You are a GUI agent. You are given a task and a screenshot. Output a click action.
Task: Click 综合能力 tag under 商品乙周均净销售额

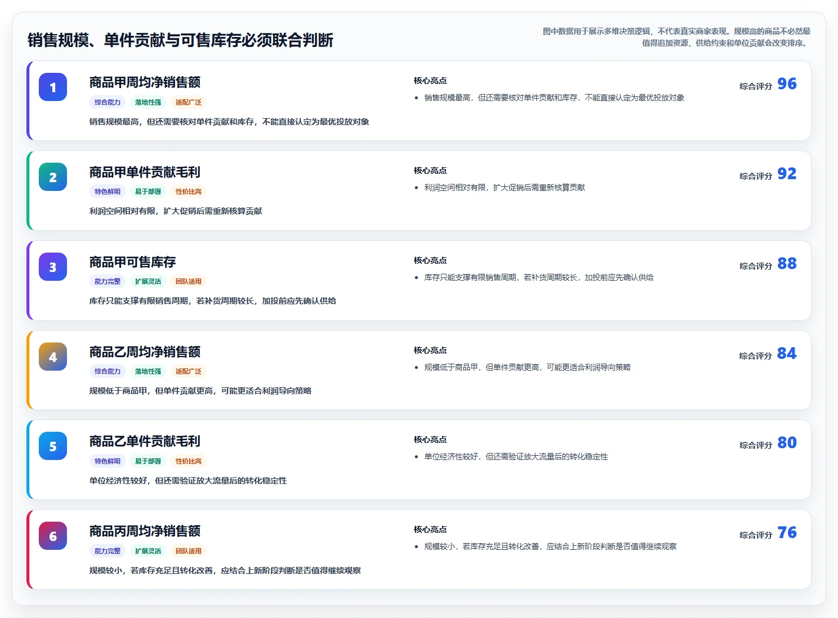[x=108, y=371]
